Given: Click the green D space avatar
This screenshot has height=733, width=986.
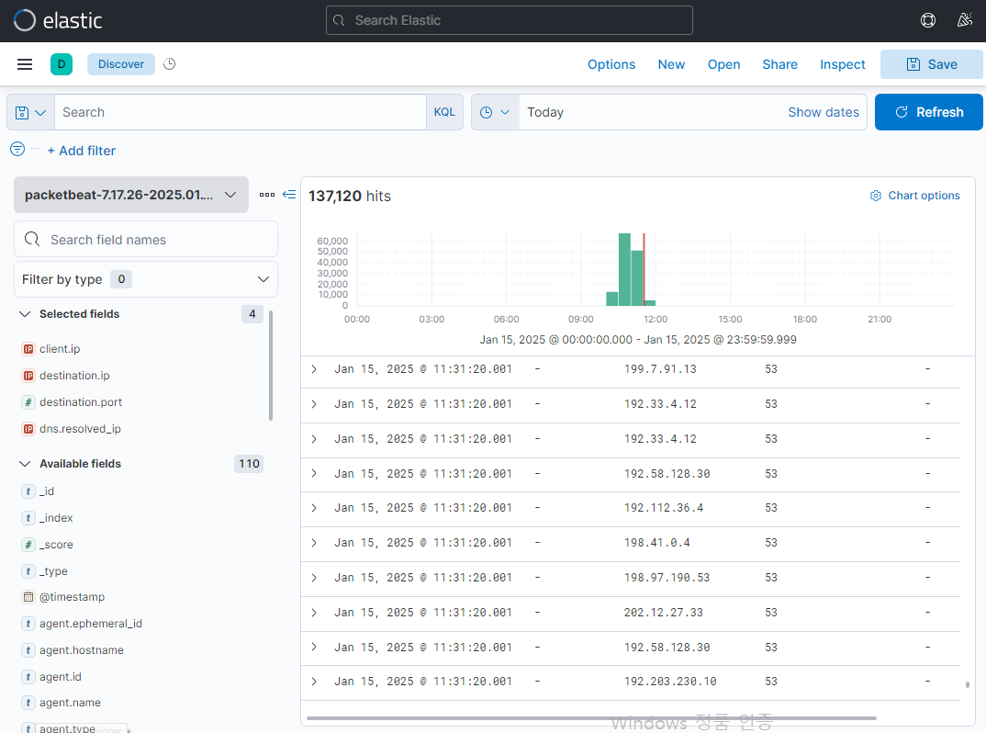Looking at the screenshot, I should [x=61, y=64].
